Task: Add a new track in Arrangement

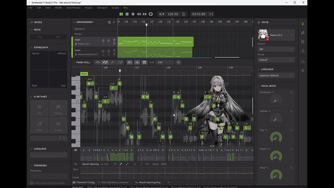Action: coord(114,22)
